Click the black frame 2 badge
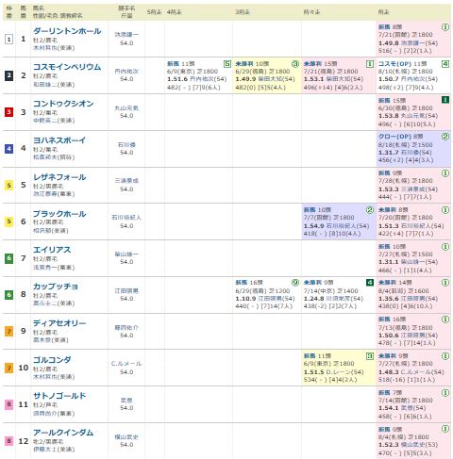This screenshot has height=459, width=453. 8,75
